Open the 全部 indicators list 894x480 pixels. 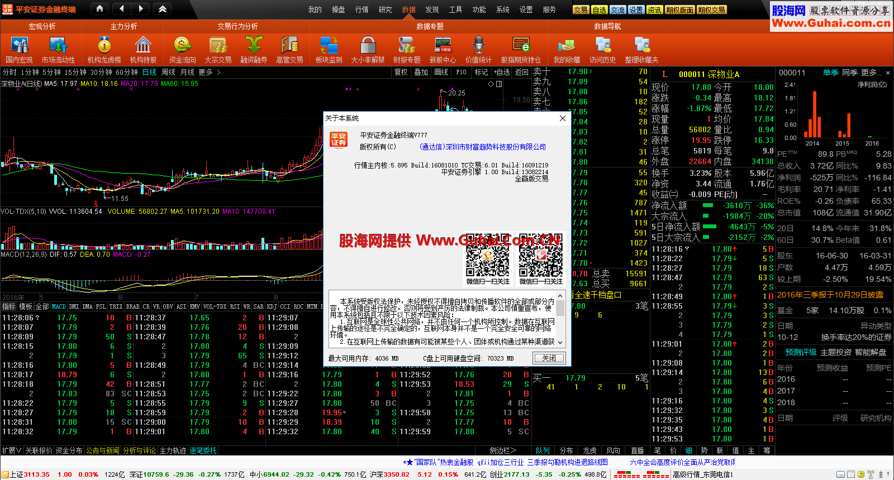pyautogui.click(x=42, y=306)
